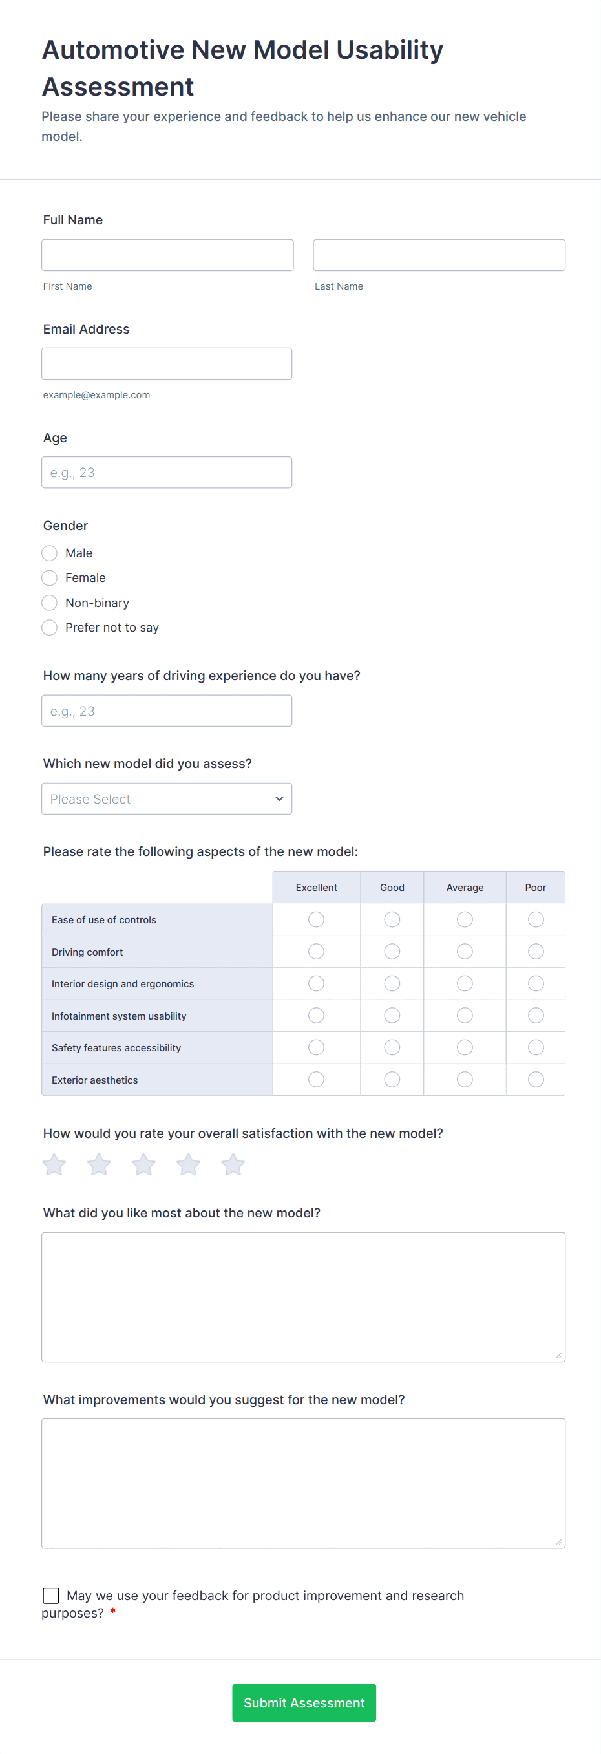Give five star overall satisfaction
This screenshot has width=601, height=1754.
coord(233,1165)
